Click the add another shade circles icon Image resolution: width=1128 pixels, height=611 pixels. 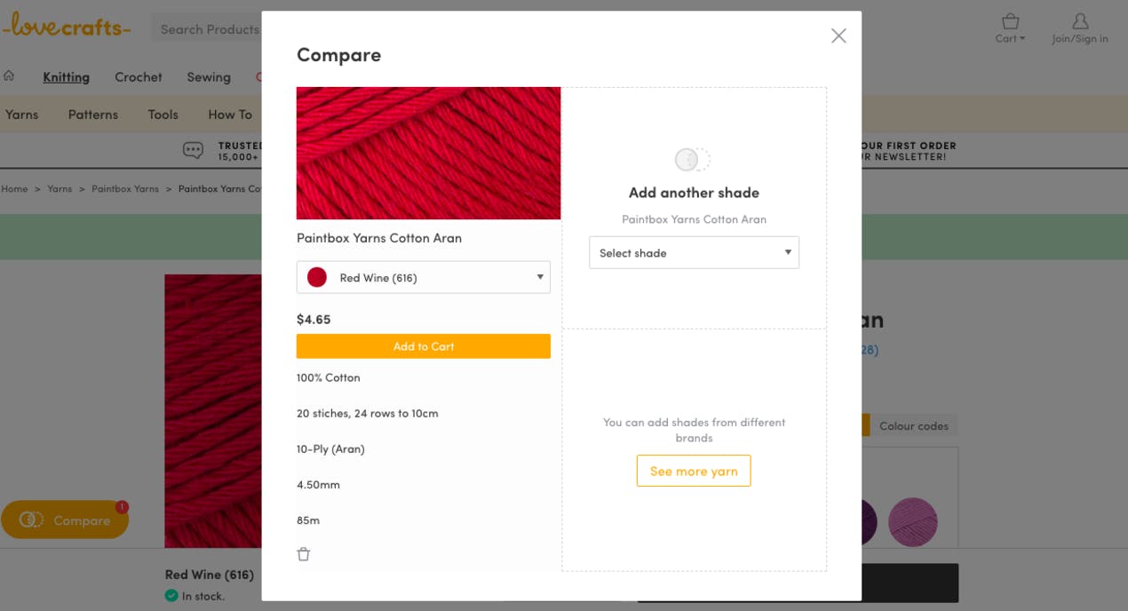point(693,160)
